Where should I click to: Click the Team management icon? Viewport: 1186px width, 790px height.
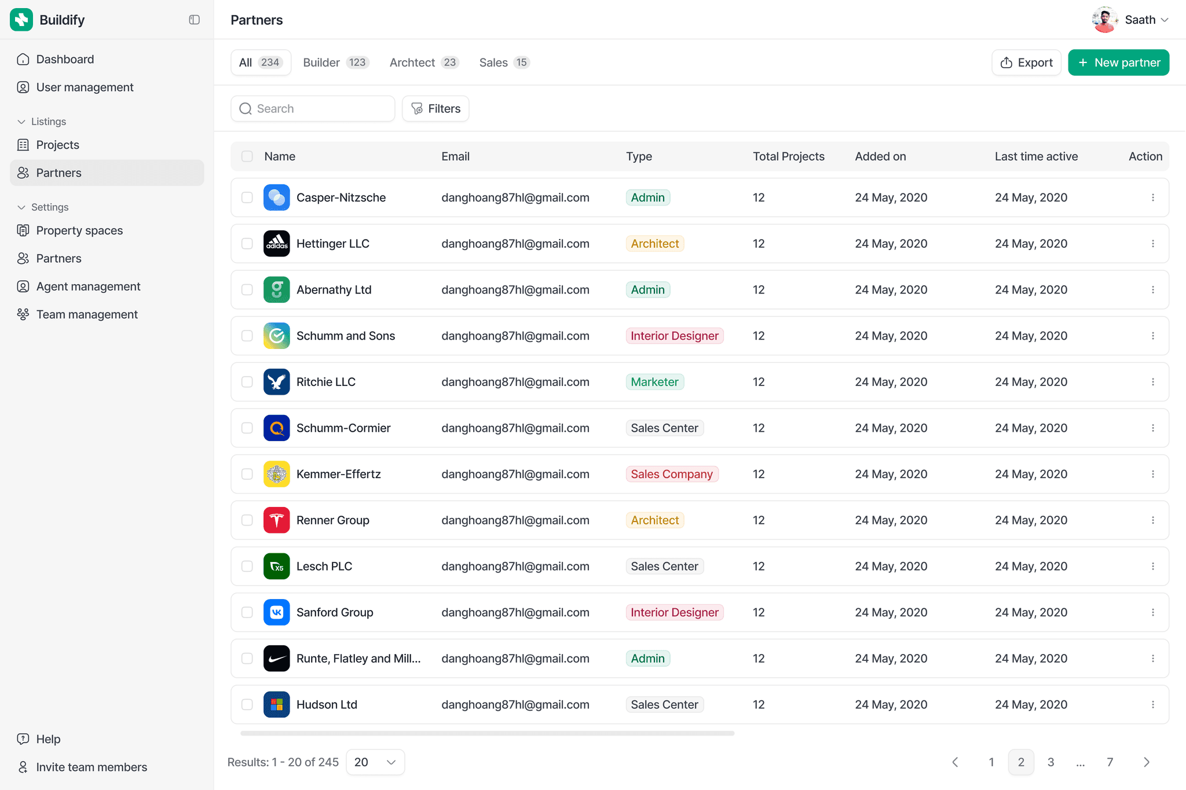pyautogui.click(x=23, y=314)
